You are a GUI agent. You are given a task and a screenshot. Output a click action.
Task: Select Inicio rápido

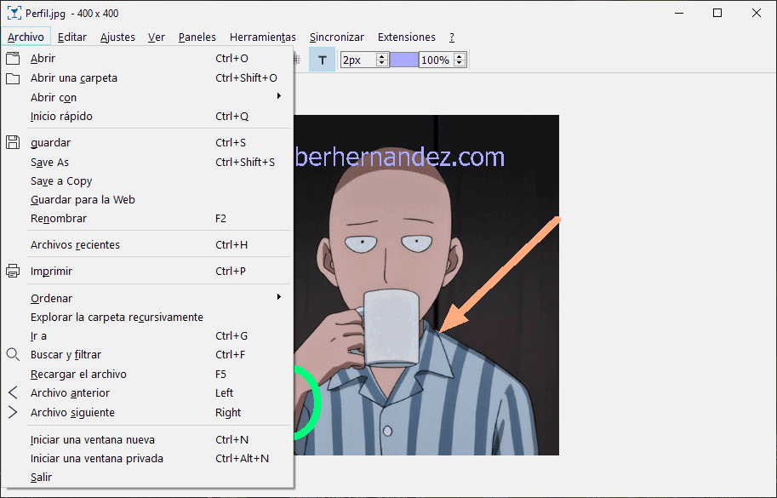(x=147, y=117)
